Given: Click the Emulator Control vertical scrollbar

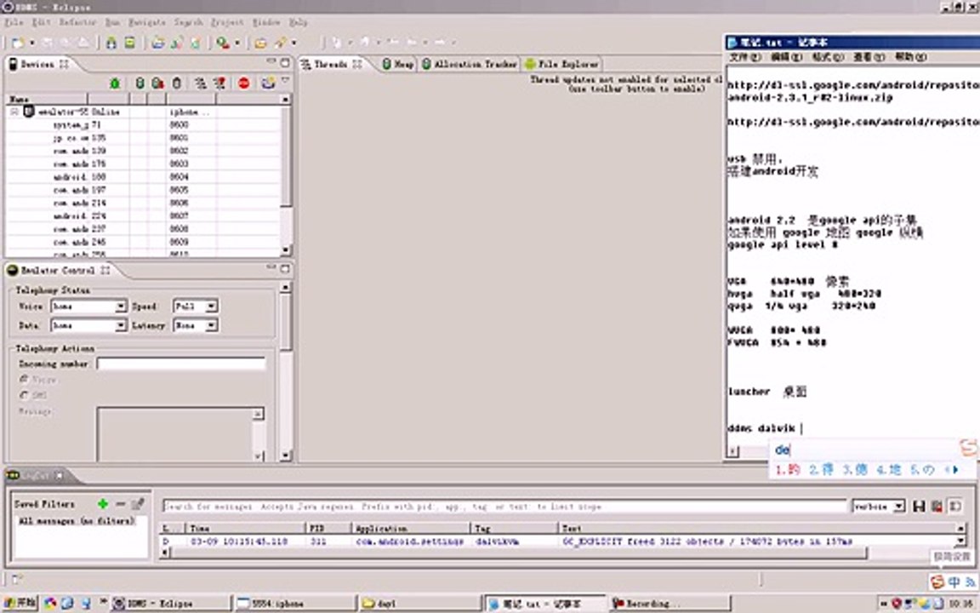Looking at the screenshot, I should point(286,372).
